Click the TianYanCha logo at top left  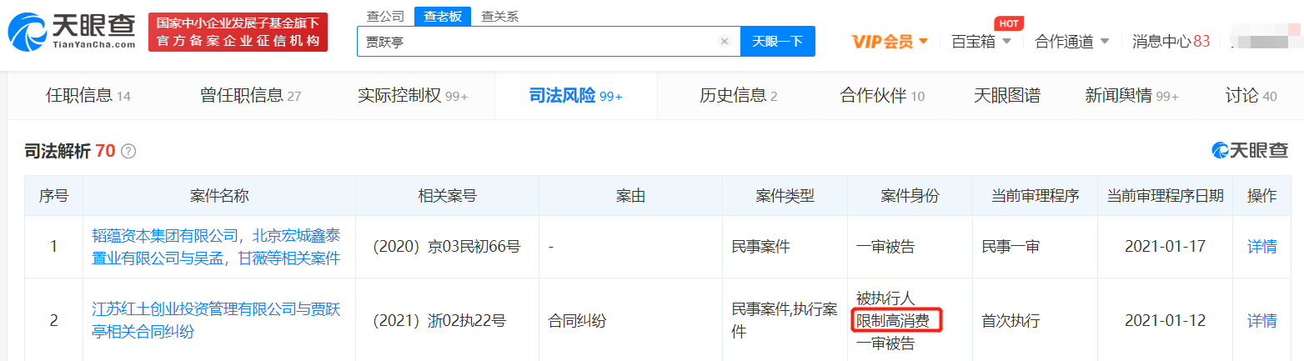72,33
